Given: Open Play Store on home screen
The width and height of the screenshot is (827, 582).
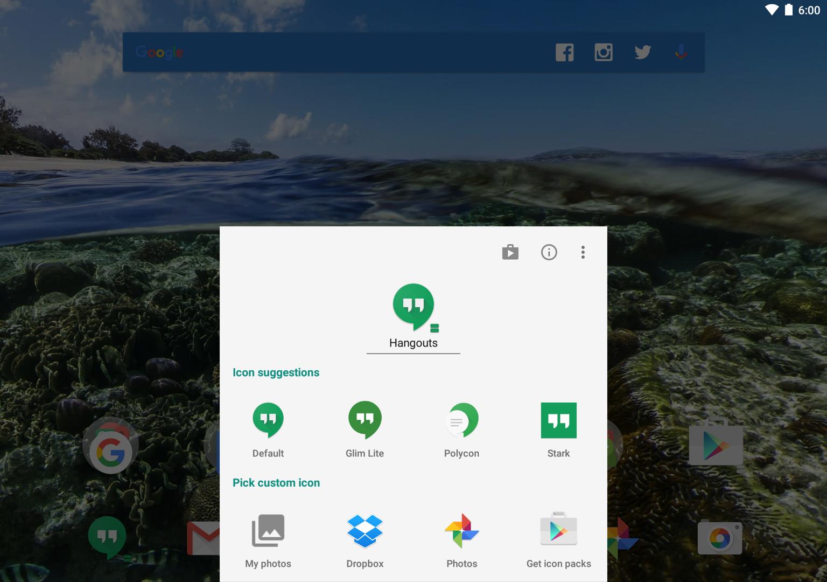Looking at the screenshot, I should point(716,444).
